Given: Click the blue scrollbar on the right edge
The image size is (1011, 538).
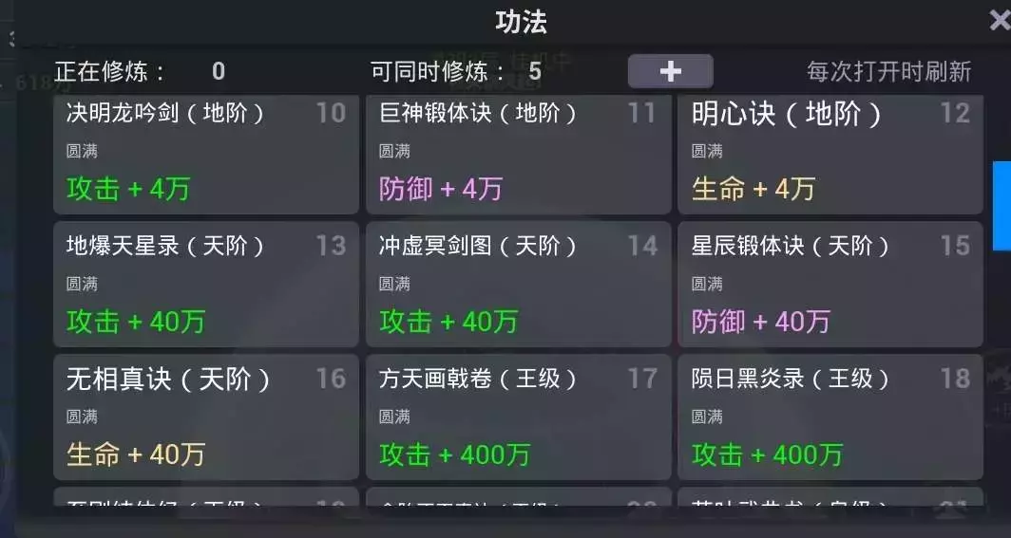Looking at the screenshot, I should (x=1001, y=206).
